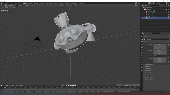The height and width of the screenshot is (95, 170).
Task: Open the Material properties tab
Action: point(142,68)
